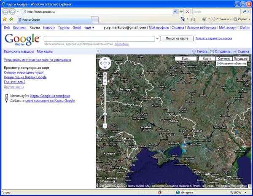Toggle the Названия объектов checkbox

tap(219, 64)
